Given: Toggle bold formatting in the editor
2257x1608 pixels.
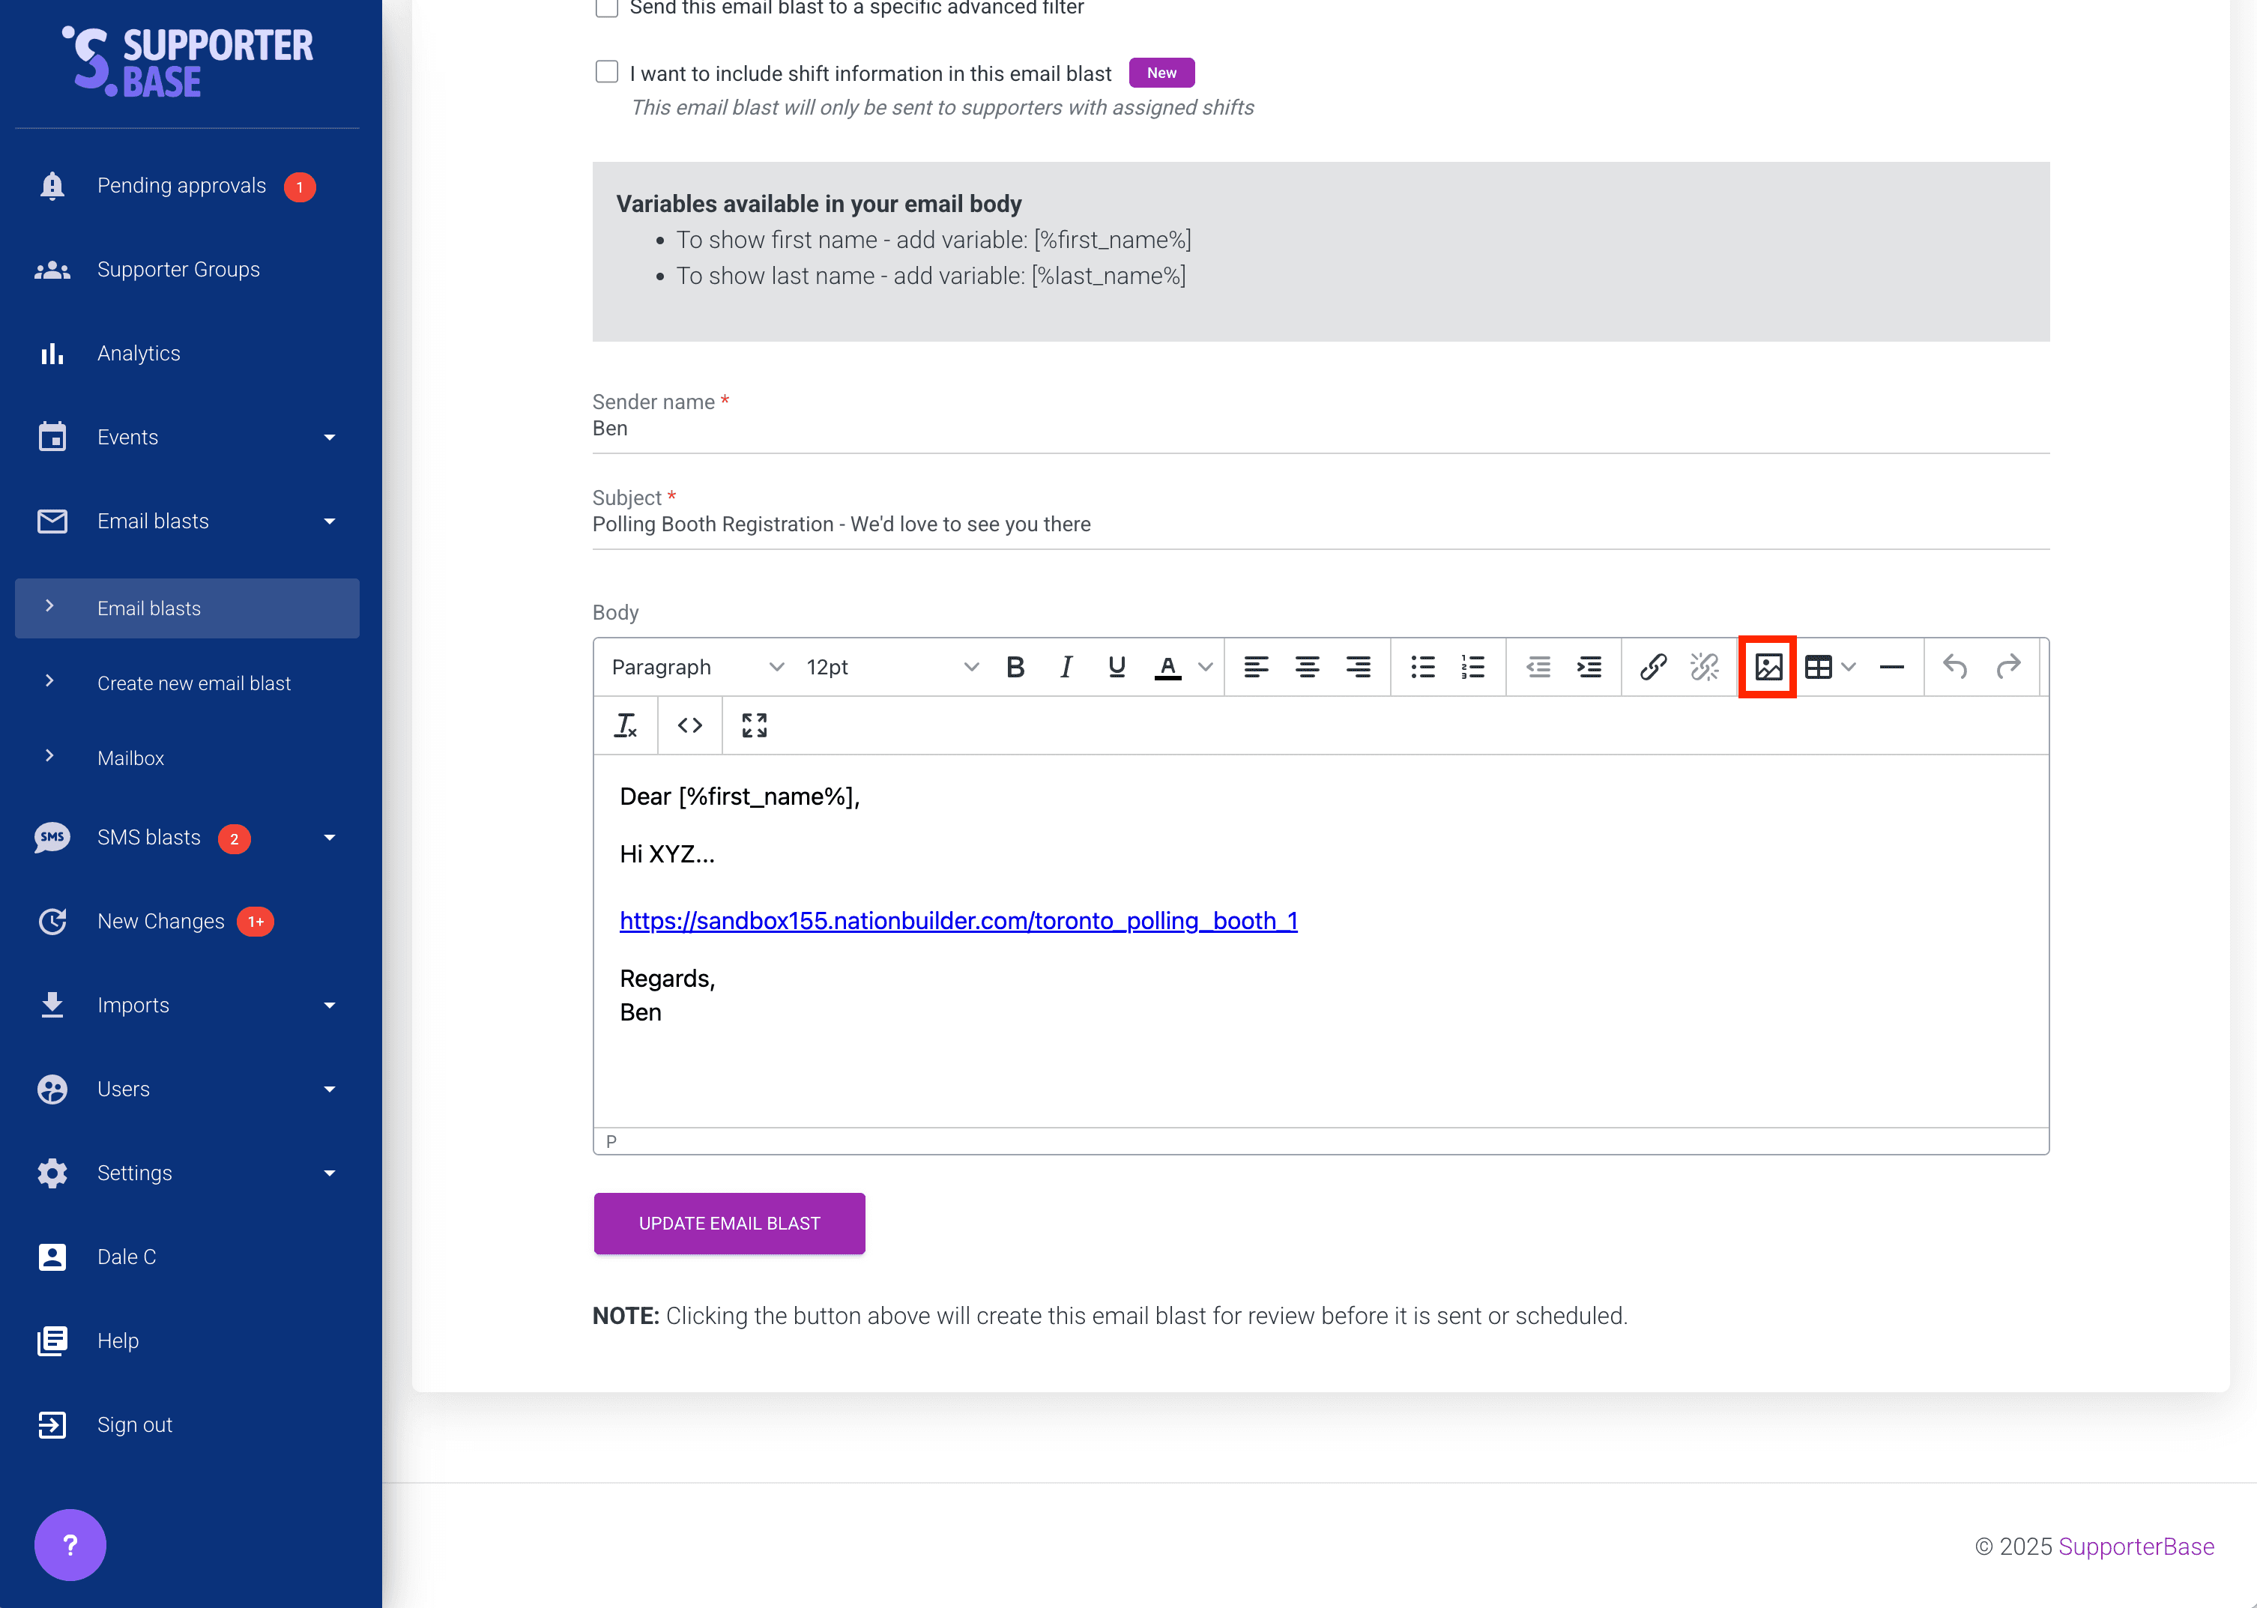Looking at the screenshot, I should coord(1015,666).
